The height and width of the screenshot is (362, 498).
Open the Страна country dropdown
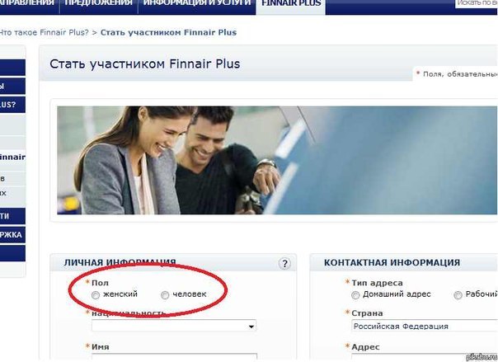pos(425,327)
